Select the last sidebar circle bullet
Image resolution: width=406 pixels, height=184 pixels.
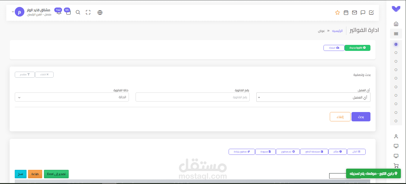[x=396, y=121]
